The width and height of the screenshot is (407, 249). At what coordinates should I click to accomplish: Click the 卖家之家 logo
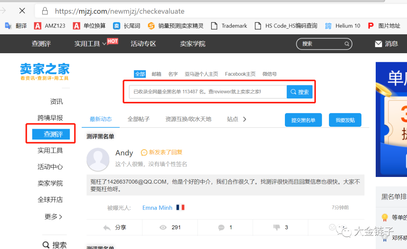click(44, 72)
